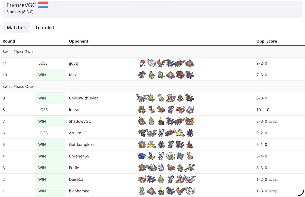Click the Opp. Score column header

pos(267,41)
